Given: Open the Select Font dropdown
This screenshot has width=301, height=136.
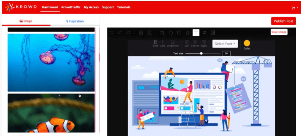Looking at the screenshot, I should click(225, 44).
